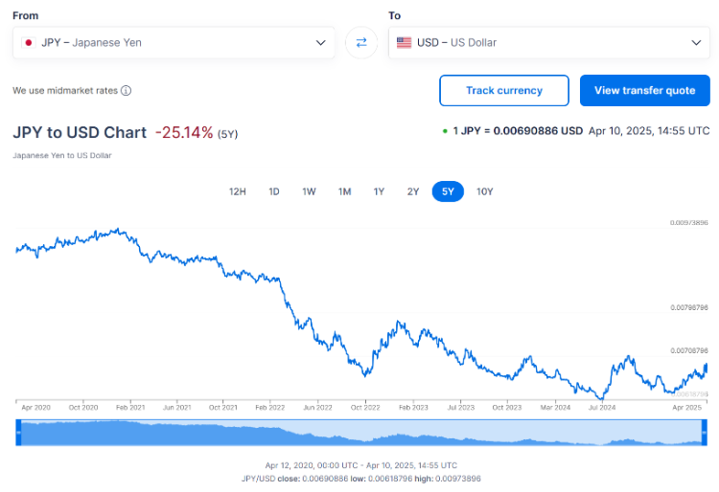Expand the USD currency dropdown chevron

coord(696,42)
